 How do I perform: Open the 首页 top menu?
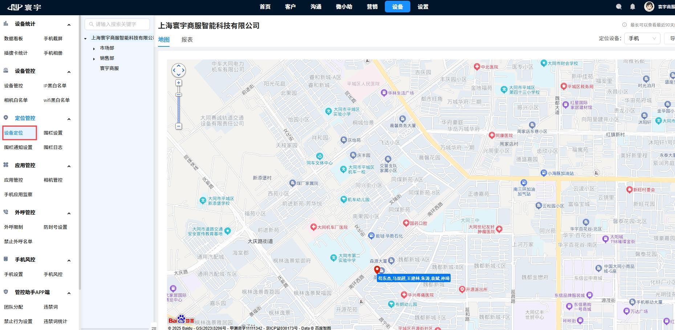coord(265,7)
